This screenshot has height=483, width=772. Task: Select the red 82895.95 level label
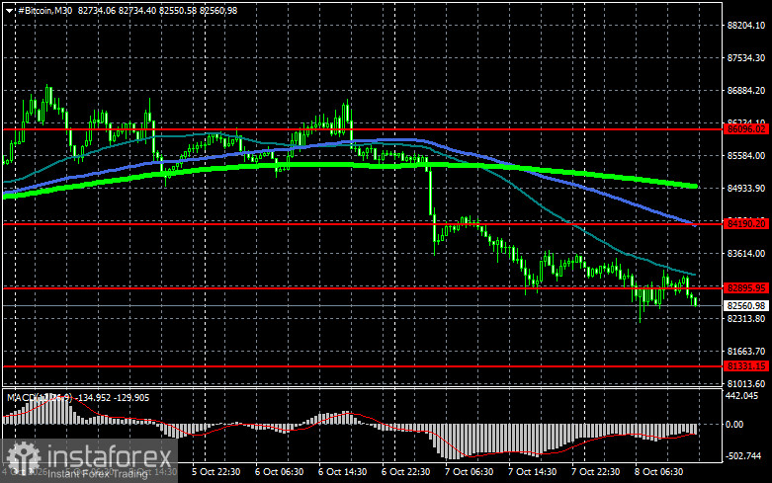(x=746, y=288)
